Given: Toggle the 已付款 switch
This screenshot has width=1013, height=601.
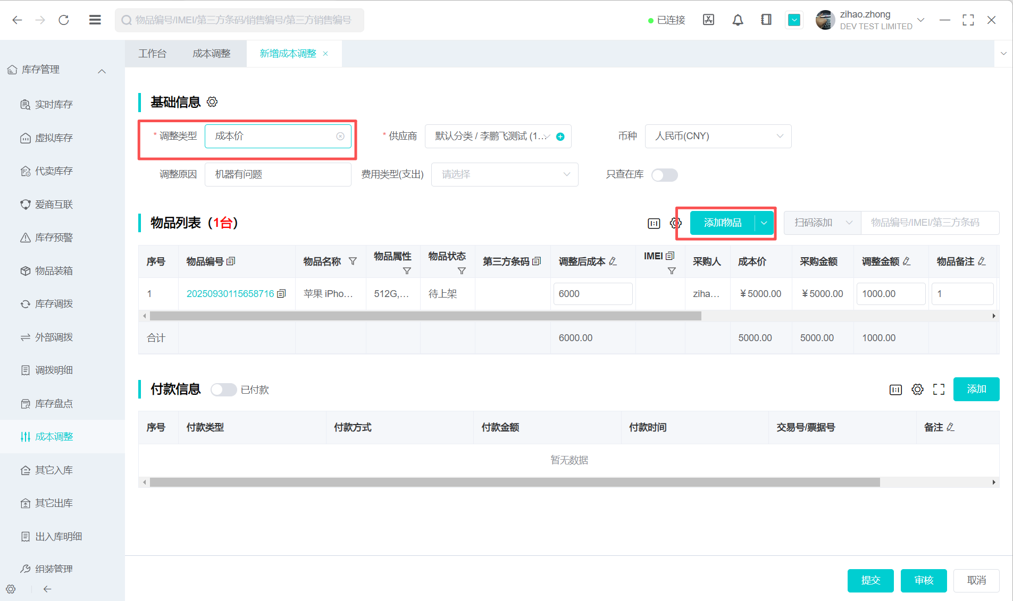Looking at the screenshot, I should [x=223, y=390].
